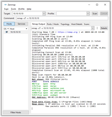This screenshot has height=117, width=112.
Task: Select the Services toggle button
Action: click(x=21, y=24)
